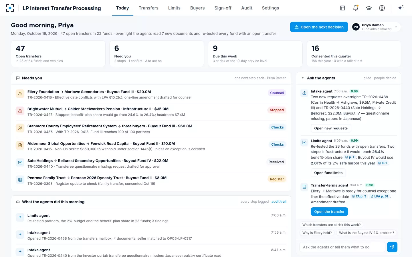Select 'Why is Ellery held?' suggestion
Image resolution: width=412 pixels, height=257 pixels.
[317, 233]
